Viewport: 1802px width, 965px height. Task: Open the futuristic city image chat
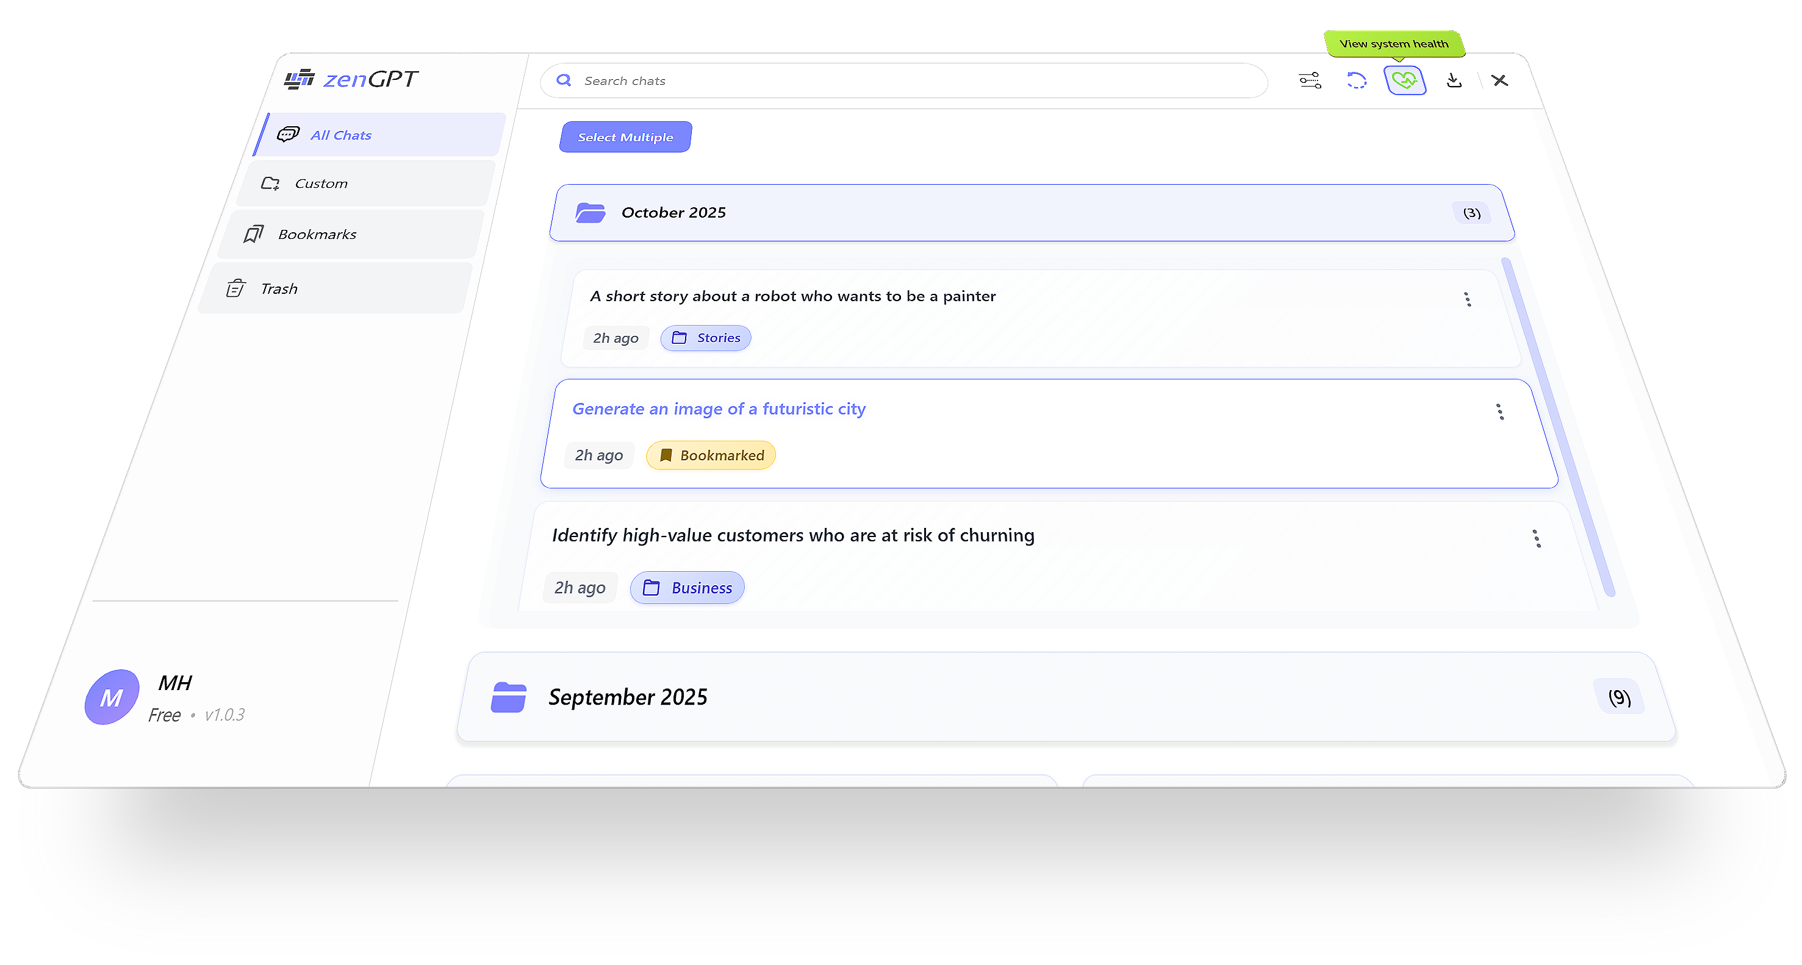(719, 408)
